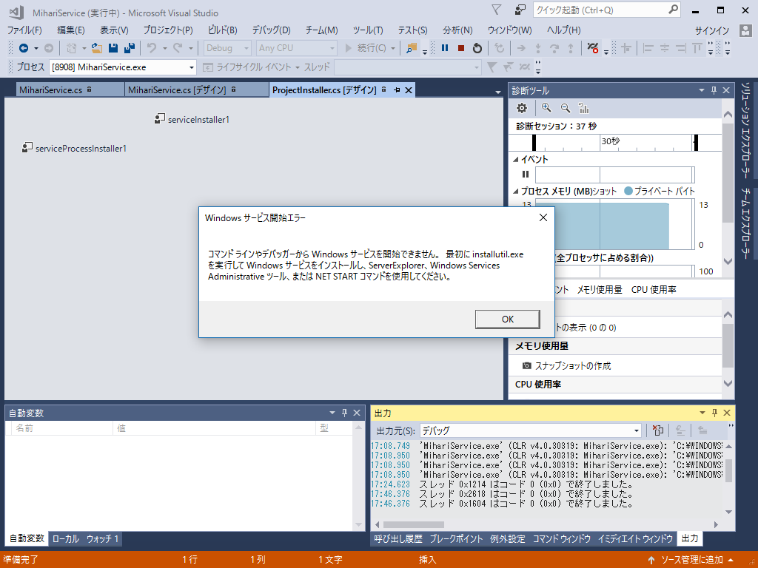Click the breakpoint toggle toolbar icon

point(593,48)
